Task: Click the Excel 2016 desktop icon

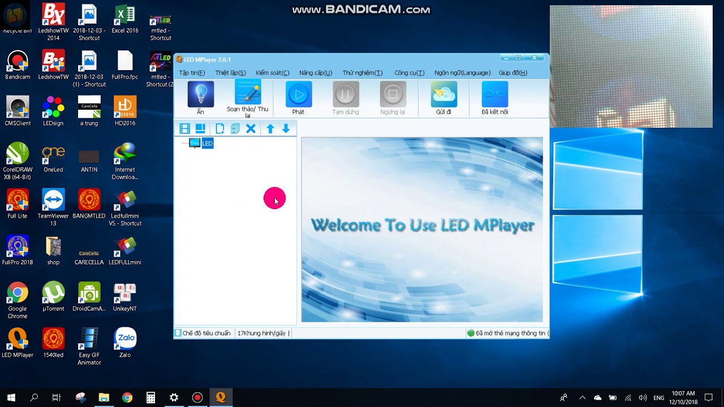Action: pos(125,19)
